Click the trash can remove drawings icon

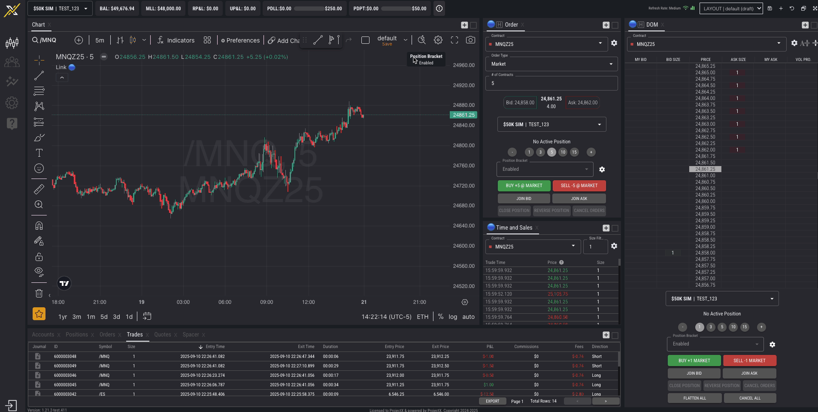click(x=39, y=294)
